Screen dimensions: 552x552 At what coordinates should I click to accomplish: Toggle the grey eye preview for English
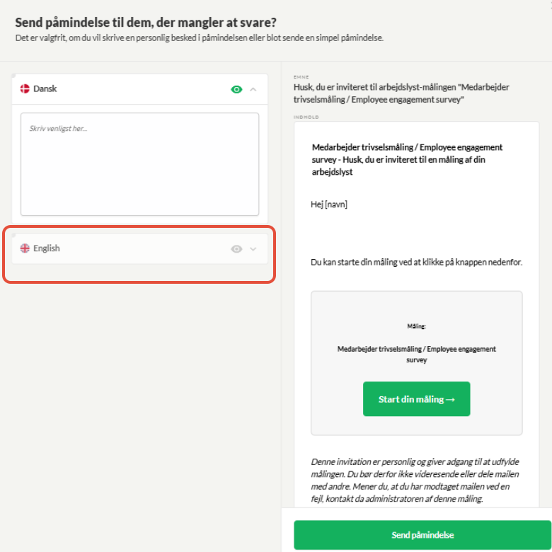coord(236,249)
